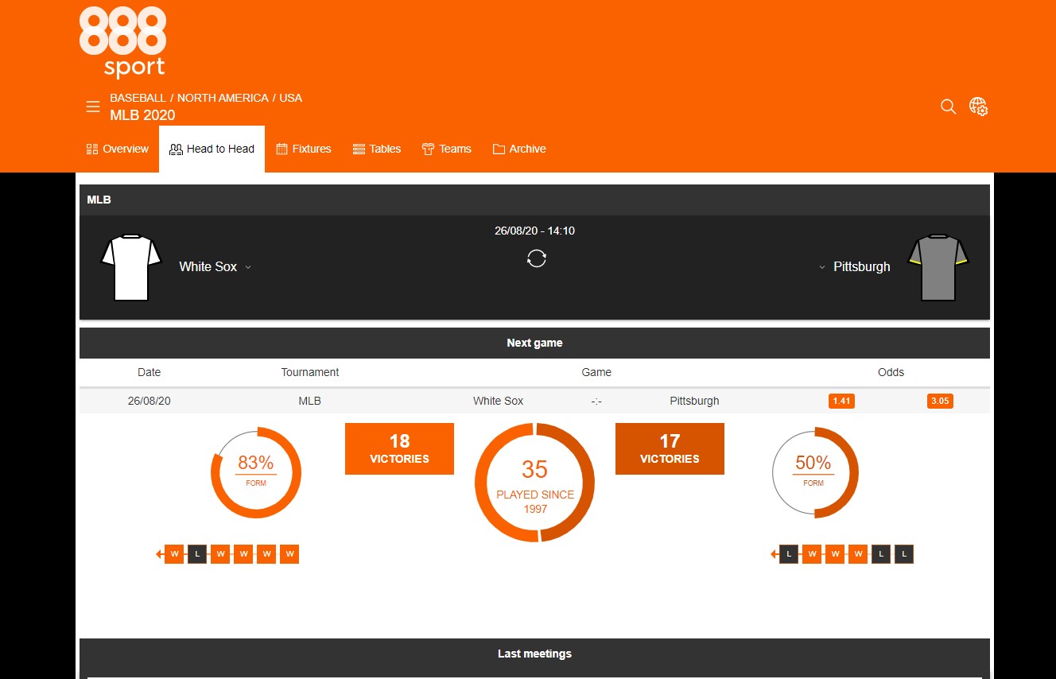Image resolution: width=1056 pixels, height=679 pixels.
Task: Open the Archive tab
Action: point(519,149)
